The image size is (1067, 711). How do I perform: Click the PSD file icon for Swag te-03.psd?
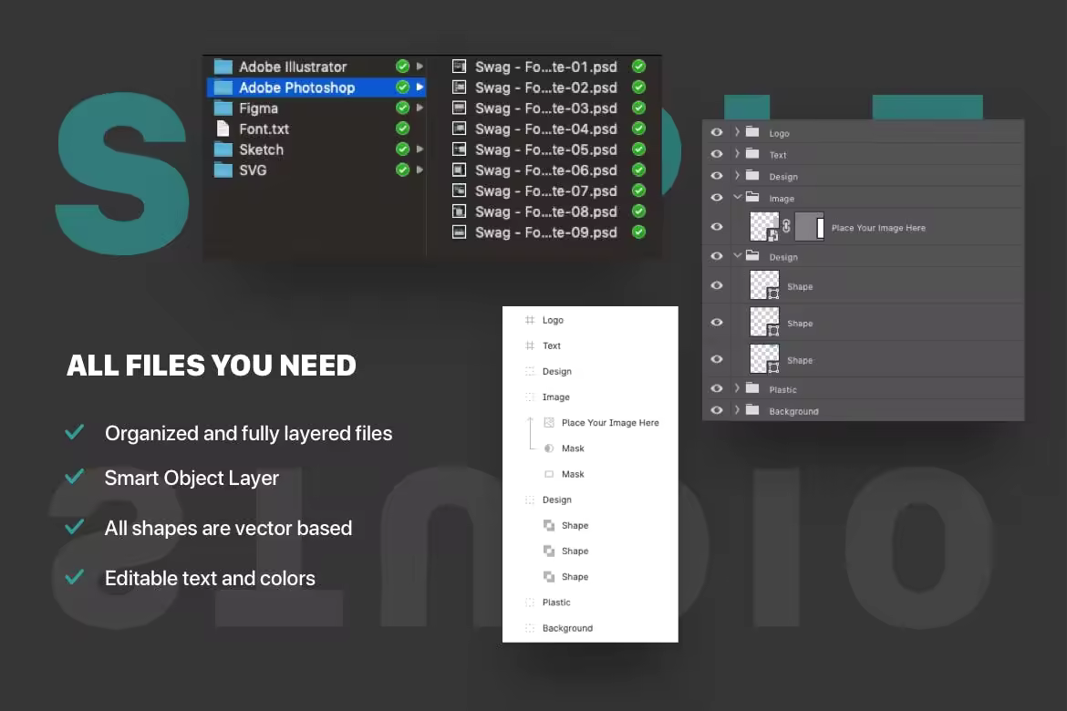tap(460, 108)
